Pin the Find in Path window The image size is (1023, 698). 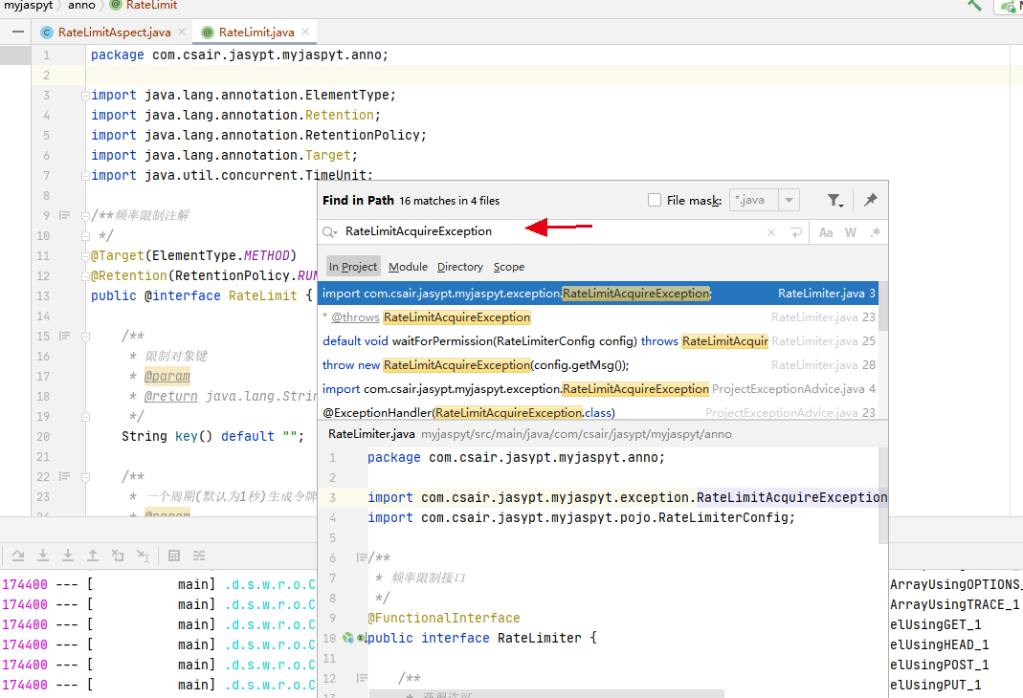click(x=870, y=200)
